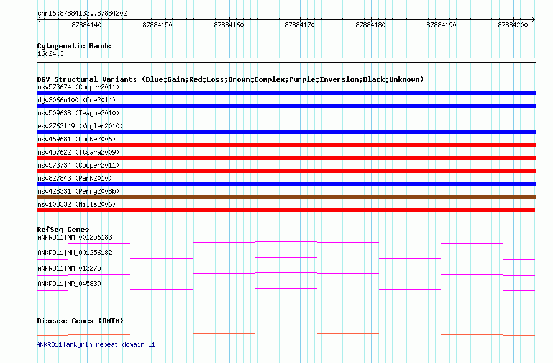The height and width of the screenshot is (363, 553).
Task: Click ruler position 87884170
Action: click(299, 25)
